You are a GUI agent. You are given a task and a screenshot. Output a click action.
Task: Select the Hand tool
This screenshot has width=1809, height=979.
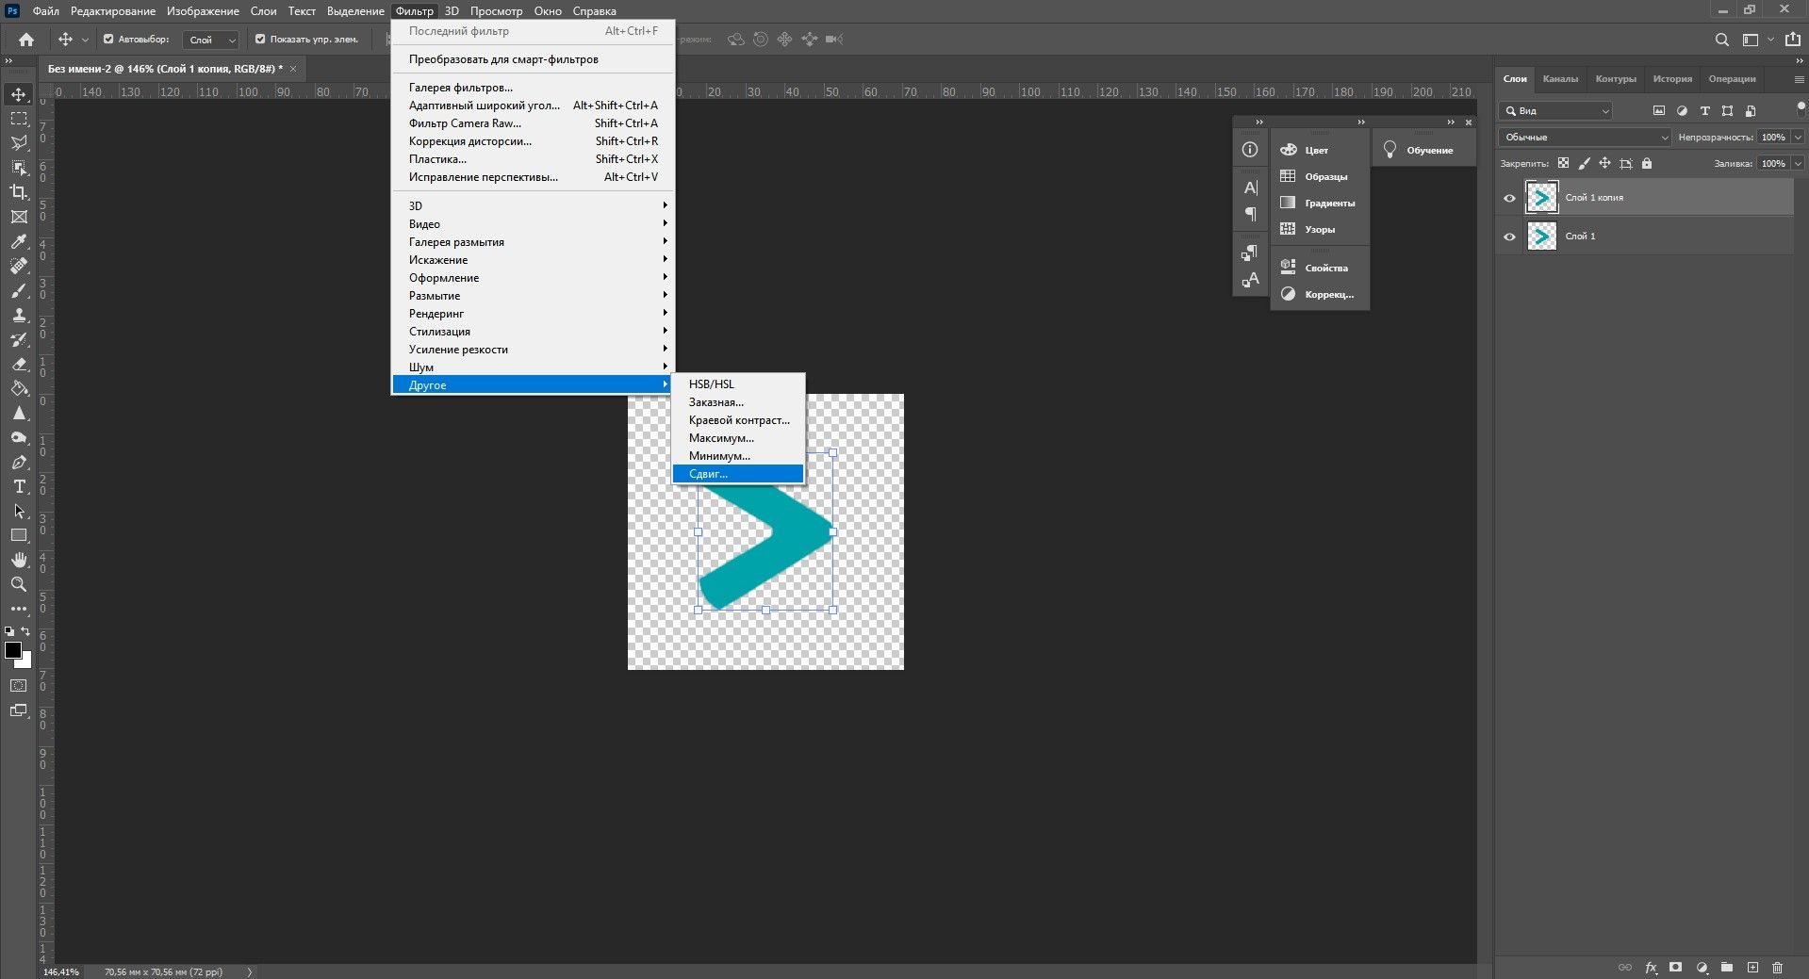click(19, 561)
